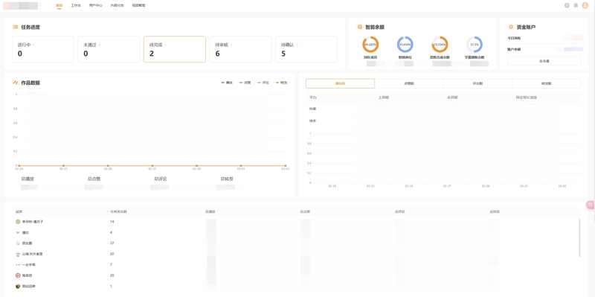Click the 海底捞 brand logo

tap(18, 275)
